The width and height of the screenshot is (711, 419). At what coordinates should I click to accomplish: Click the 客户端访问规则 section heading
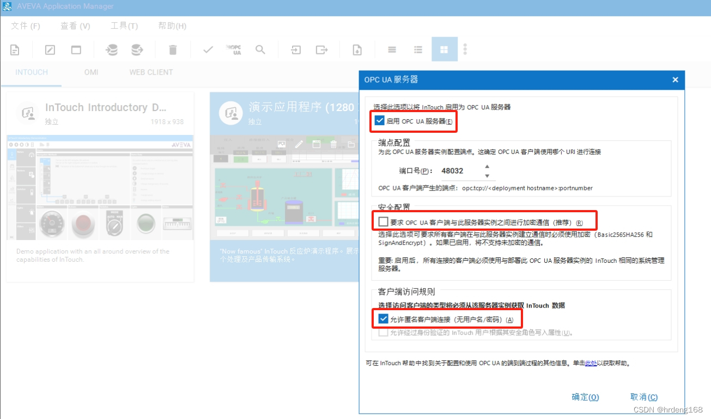[406, 292]
